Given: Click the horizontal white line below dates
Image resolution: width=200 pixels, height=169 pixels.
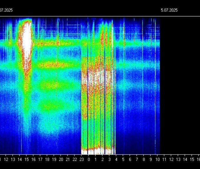Looking at the screenshot, I should tap(100, 16).
